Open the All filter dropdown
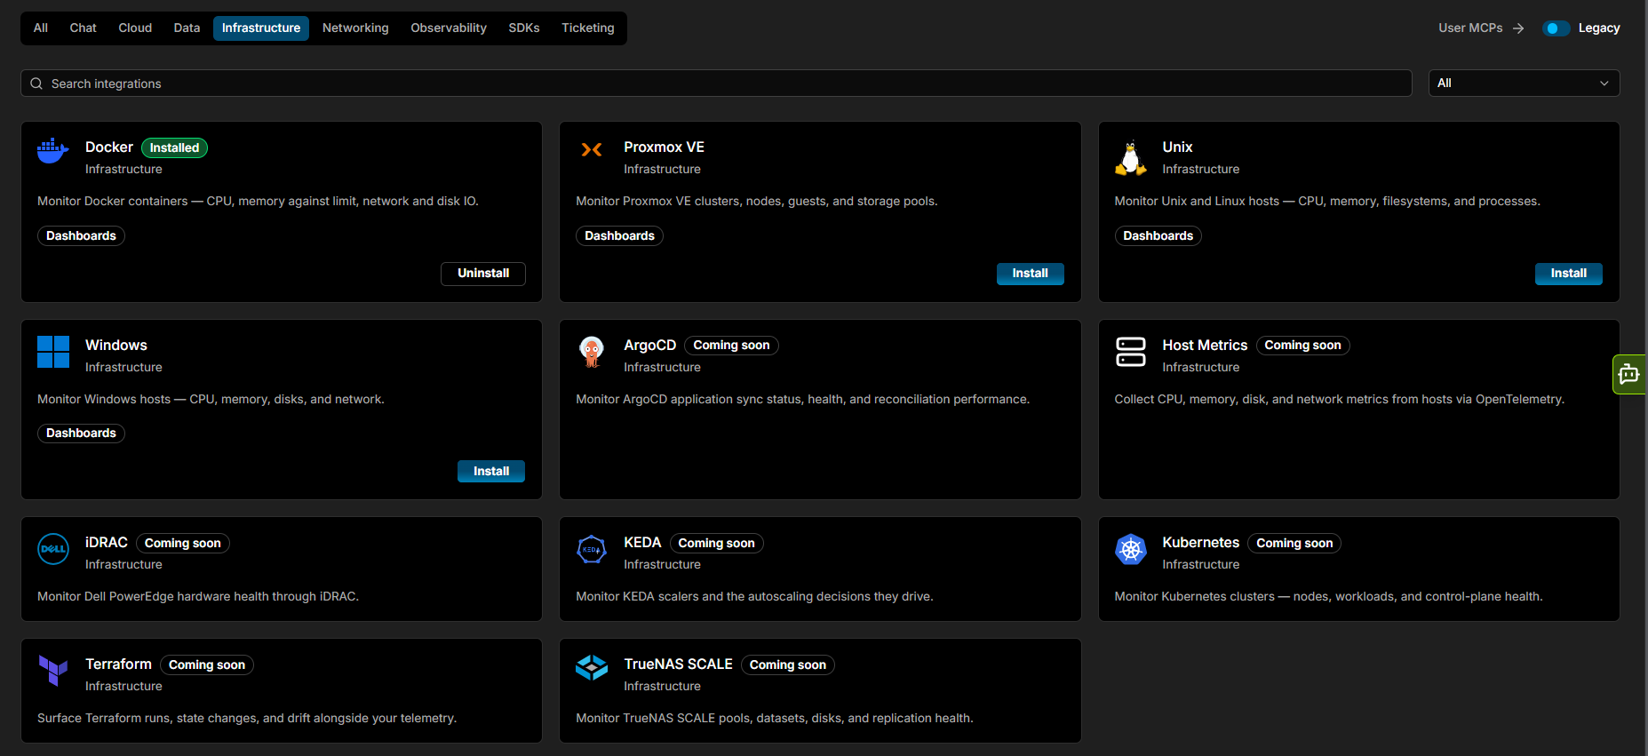 (x=1524, y=84)
